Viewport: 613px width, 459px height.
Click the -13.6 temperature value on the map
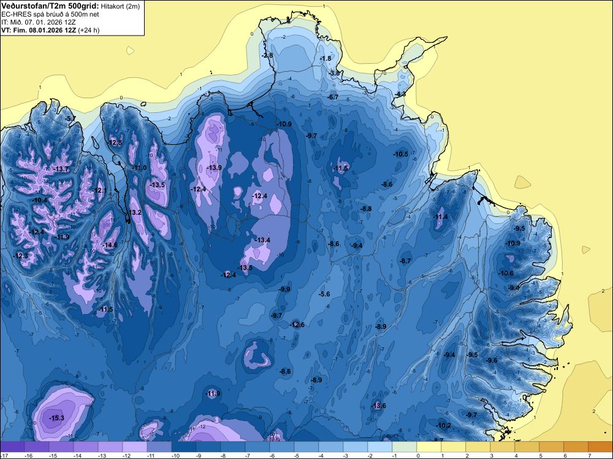[378, 406]
